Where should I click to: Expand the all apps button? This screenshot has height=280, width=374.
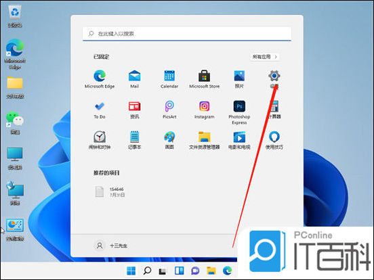coord(265,57)
